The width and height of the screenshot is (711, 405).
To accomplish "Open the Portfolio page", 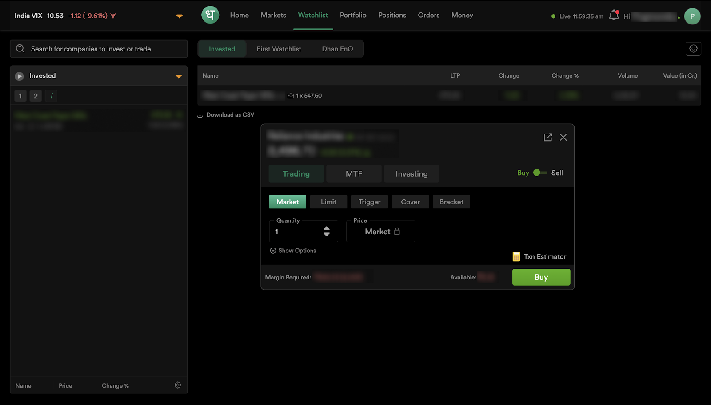I will point(353,15).
